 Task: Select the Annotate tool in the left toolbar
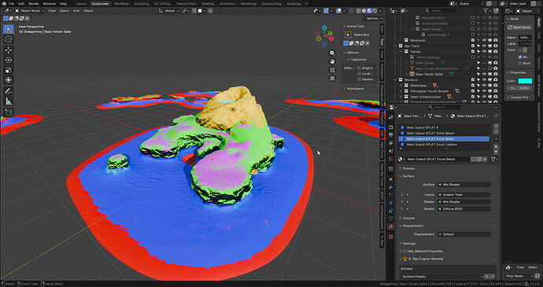pyautogui.click(x=9, y=91)
